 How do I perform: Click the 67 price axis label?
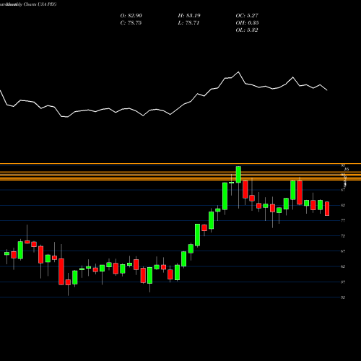[343, 251]
